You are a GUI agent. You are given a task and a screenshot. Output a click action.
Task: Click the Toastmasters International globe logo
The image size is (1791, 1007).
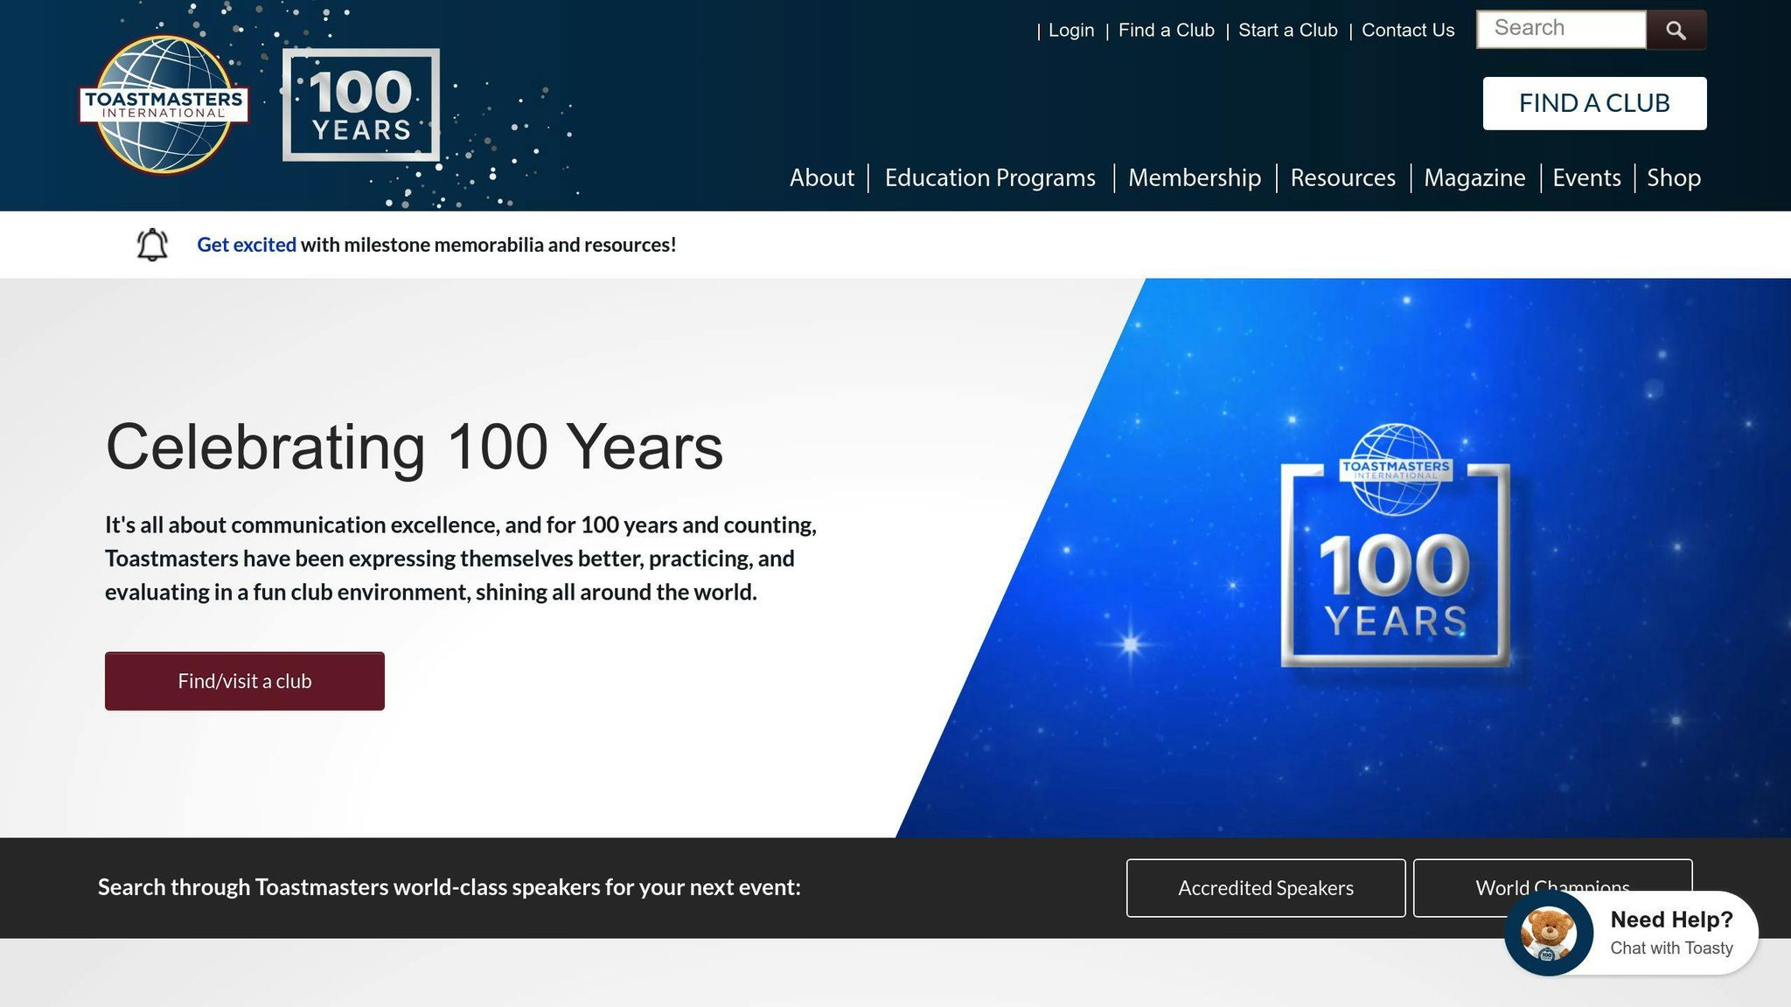click(164, 104)
